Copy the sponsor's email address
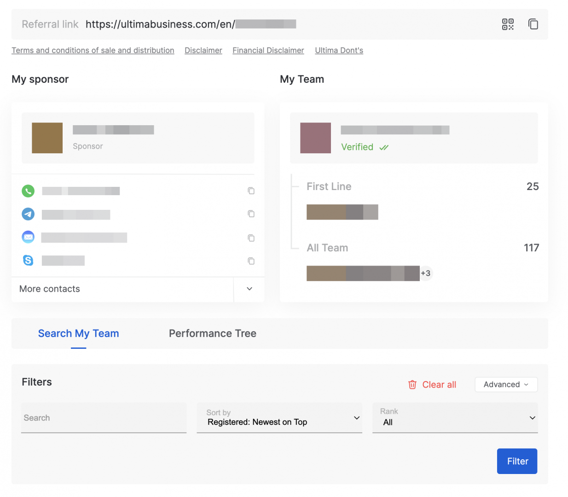This screenshot has height=497, width=568. 251,238
